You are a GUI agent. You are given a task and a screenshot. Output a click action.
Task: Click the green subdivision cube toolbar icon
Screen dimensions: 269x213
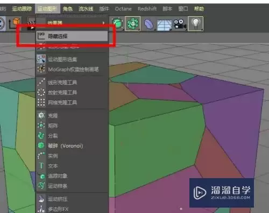point(117,24)
